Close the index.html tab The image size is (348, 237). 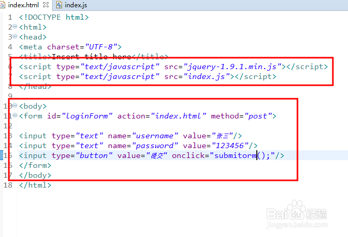(x=46, y=5)
